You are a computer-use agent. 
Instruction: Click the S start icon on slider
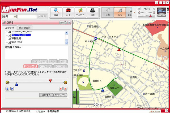[x=7, y=82]
